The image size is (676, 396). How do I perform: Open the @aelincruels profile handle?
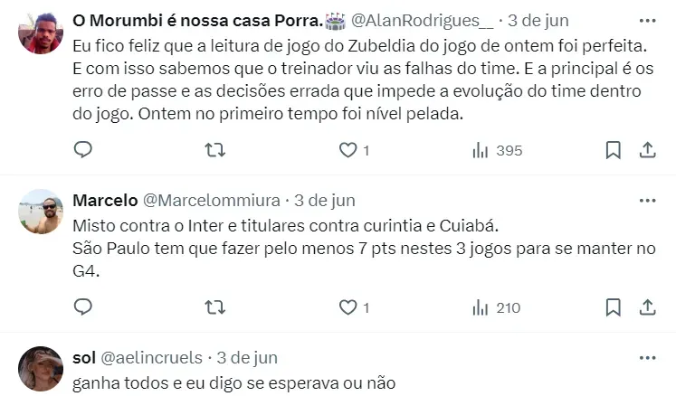click(x=149, y=358)
